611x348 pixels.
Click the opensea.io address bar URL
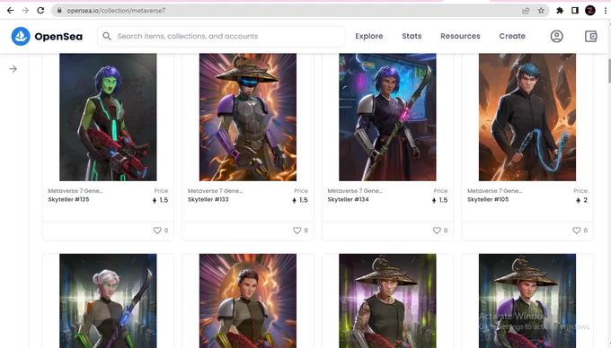click(x=116, y=11)
